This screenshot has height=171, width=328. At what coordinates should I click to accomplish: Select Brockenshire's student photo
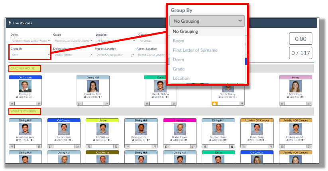click(x=141, y=129)
